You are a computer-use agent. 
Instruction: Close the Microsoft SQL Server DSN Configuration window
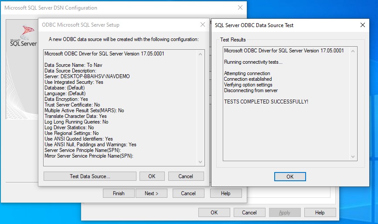[240, 8]
